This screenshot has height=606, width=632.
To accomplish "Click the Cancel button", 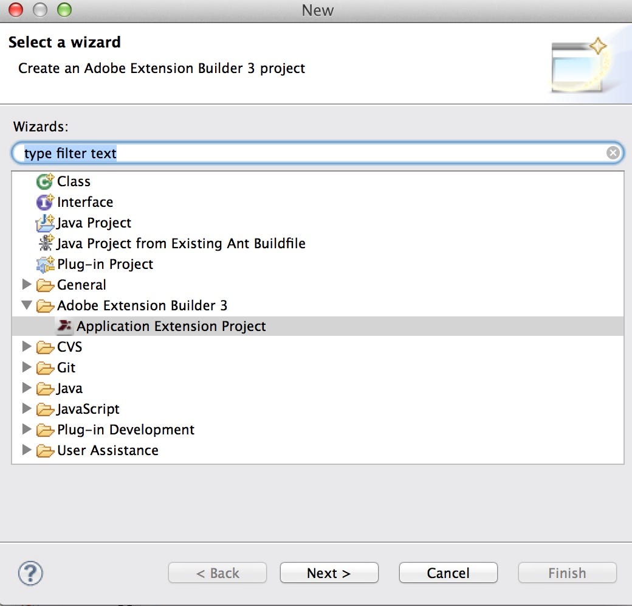I will (448, 573).
